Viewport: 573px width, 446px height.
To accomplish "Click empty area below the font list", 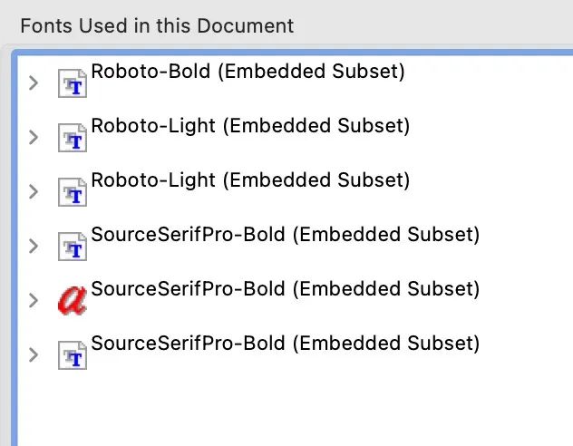I will (290, 408).
